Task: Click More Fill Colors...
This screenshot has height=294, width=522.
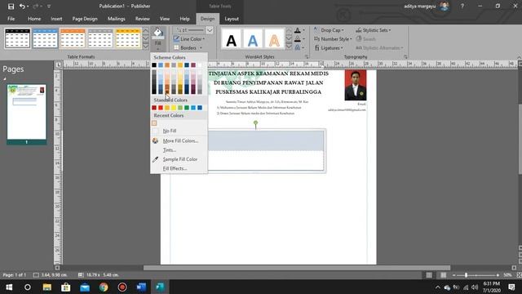Action: (x=180, y=141)
